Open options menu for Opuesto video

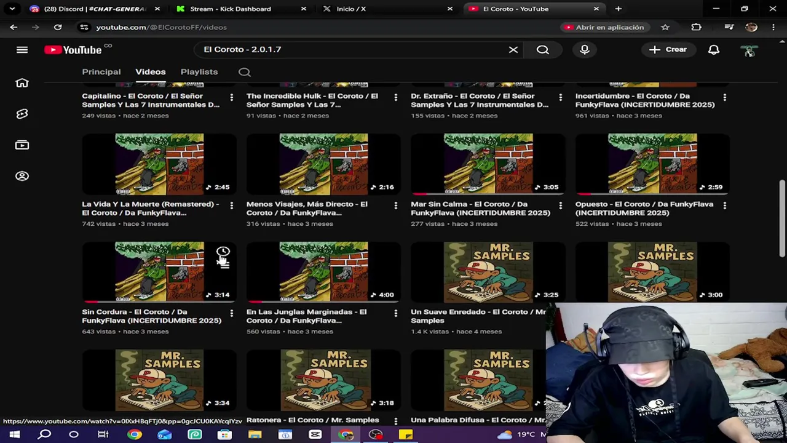[724, 206]
